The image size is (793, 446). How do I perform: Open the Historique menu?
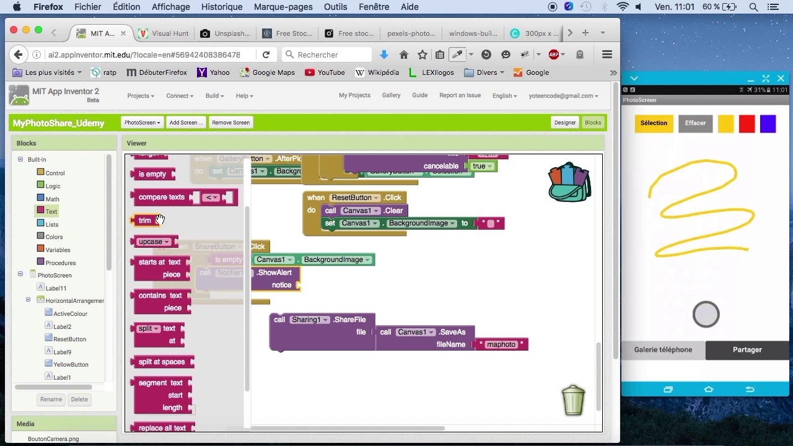(x=222, y=7)
